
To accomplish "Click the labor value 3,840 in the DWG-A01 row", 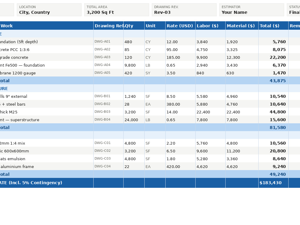I will tap(202, 42).
